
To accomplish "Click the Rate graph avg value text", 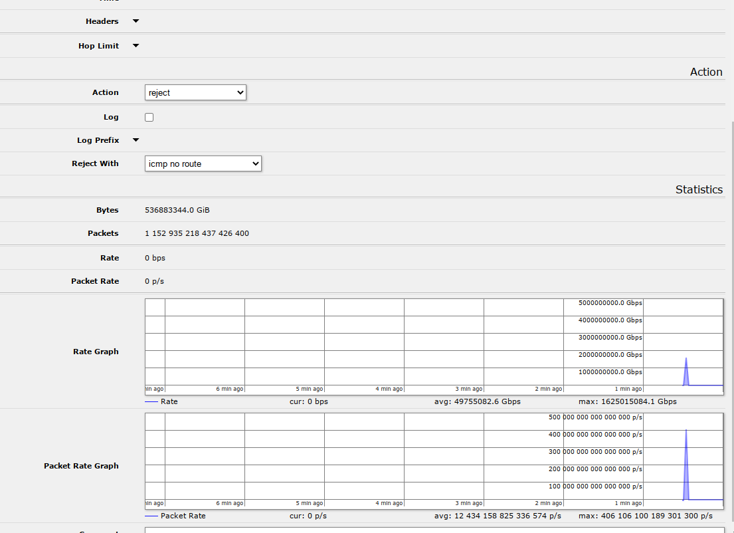I will click(x=478, y=401).
